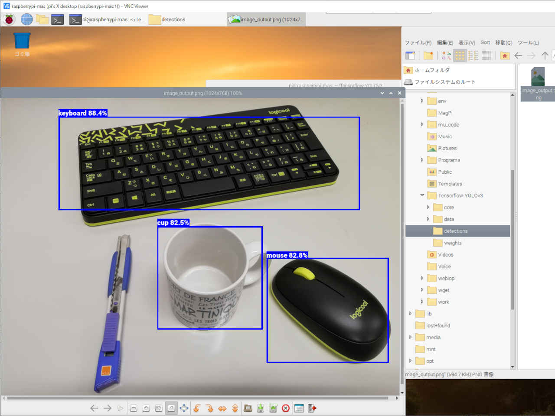The height and width of the screenshot is (416, 555).
Task: Create new folder in file manager
Action: pos(428,55)
